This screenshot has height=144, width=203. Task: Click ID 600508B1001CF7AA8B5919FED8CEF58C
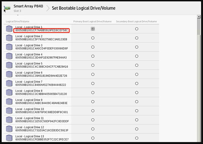[42, 30]
